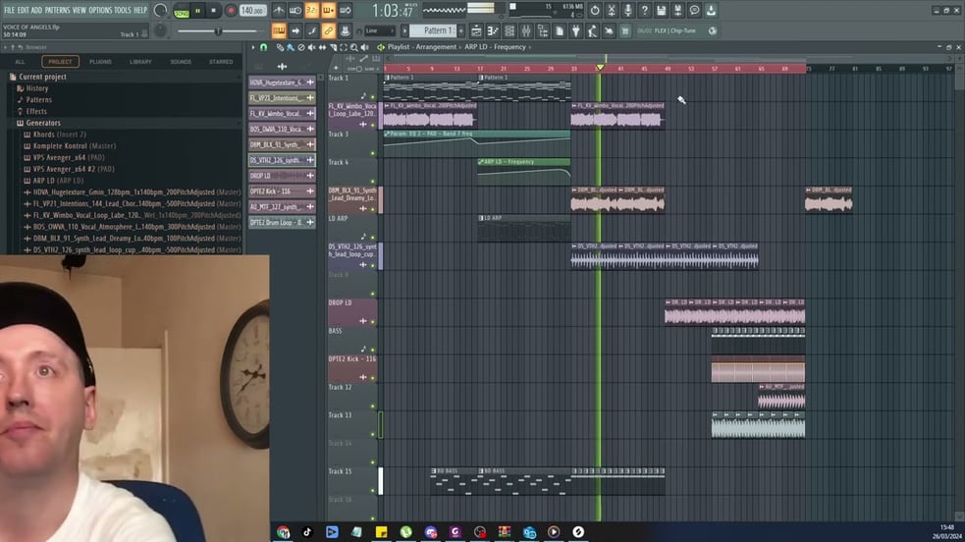Image resolution: width=965 pixels, height=542 pixels.
Task: Open the TOOLS menu
Action: point(123,10)
